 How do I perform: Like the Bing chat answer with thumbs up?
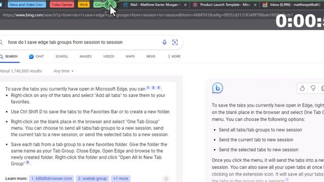[x=302, y=88]
